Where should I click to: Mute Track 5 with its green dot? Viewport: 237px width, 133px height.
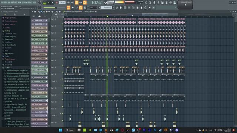[x=63, y=51]
